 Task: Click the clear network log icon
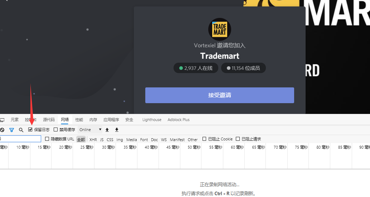pyautogui.click(x=2, y=130)
